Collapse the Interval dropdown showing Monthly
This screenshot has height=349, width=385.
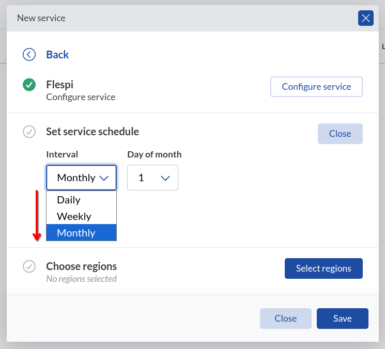point(81,178)
